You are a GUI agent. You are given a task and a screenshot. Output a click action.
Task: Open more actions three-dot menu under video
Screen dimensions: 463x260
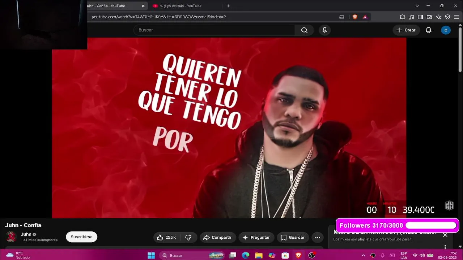tap(317, 237)
